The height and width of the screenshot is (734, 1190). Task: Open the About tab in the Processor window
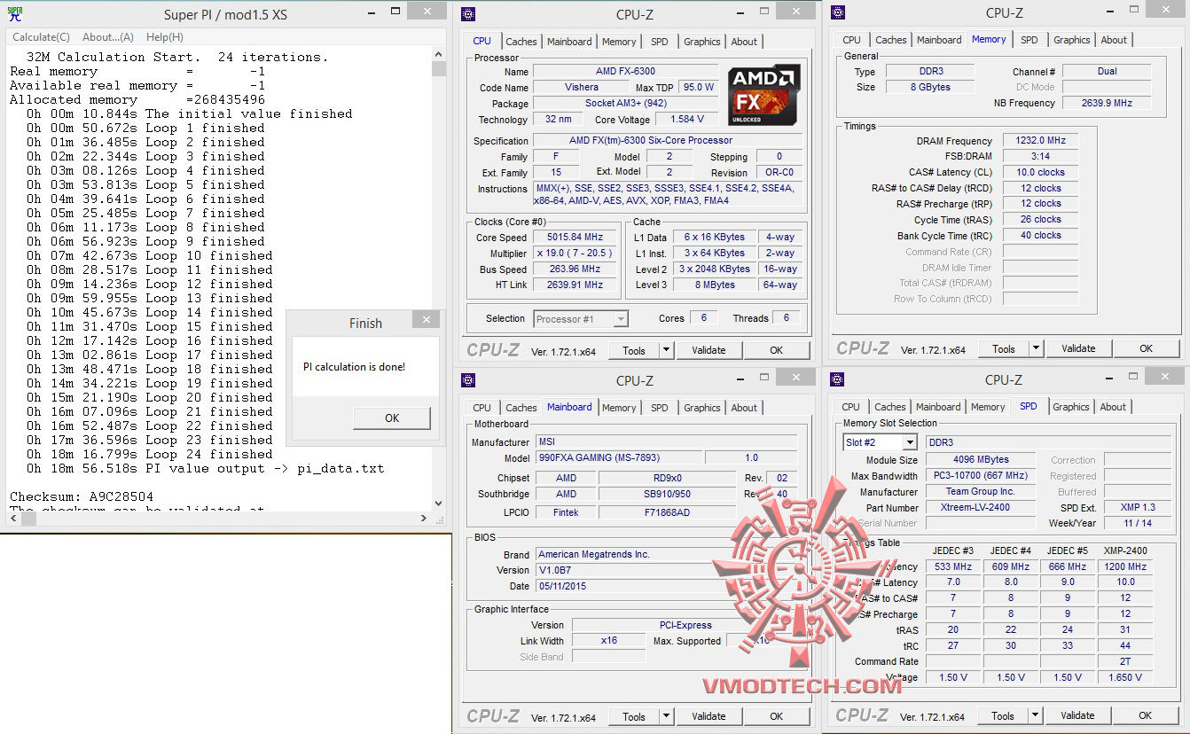[744, 42]
